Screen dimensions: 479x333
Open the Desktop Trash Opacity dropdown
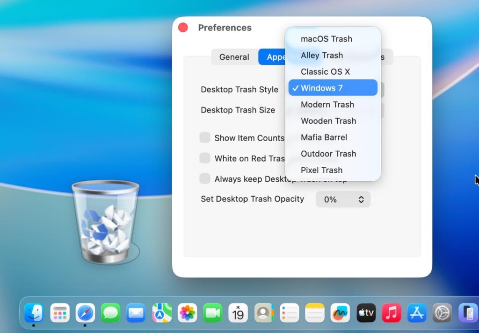coord(343,199)
